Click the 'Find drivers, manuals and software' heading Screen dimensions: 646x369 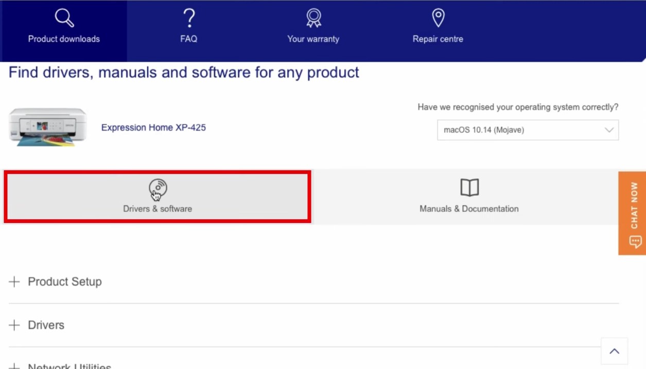[184, 72]
